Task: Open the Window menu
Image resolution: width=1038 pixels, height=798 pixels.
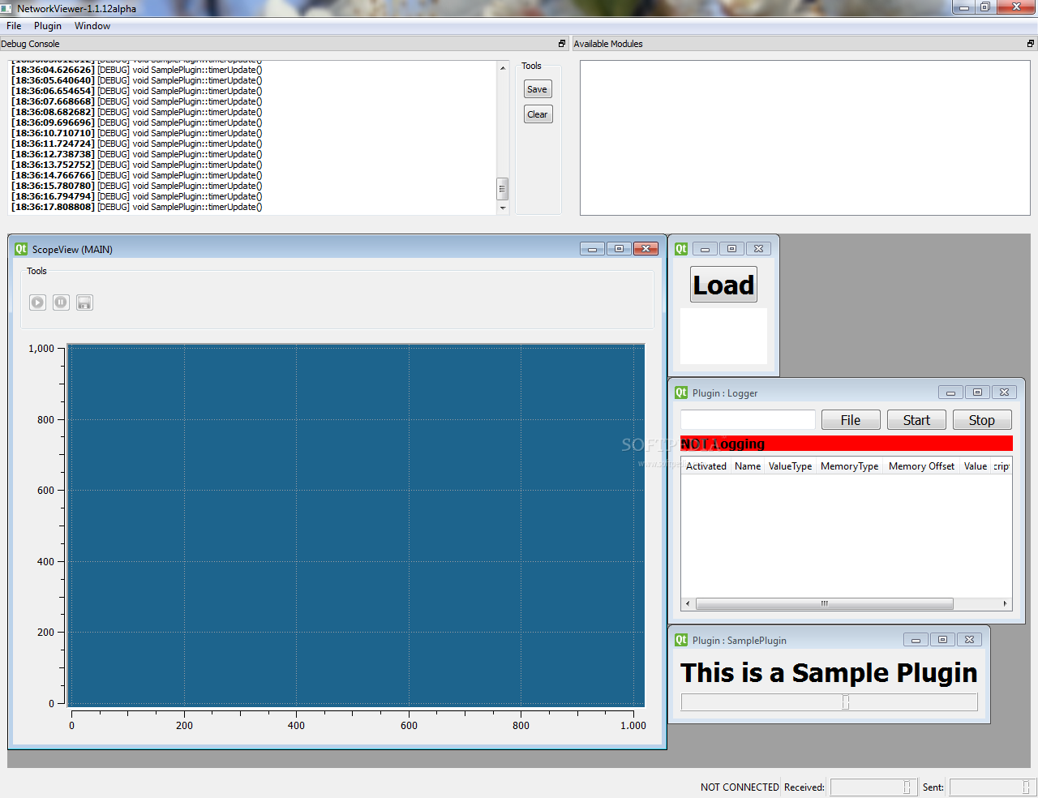Action: [92, 26]
